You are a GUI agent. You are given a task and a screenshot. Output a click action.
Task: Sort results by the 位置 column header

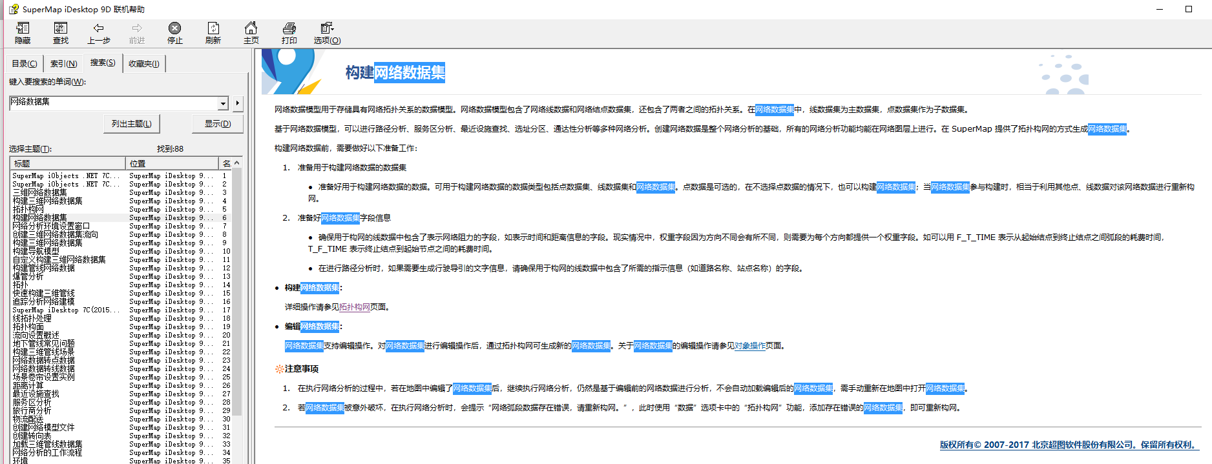point(172,163)
